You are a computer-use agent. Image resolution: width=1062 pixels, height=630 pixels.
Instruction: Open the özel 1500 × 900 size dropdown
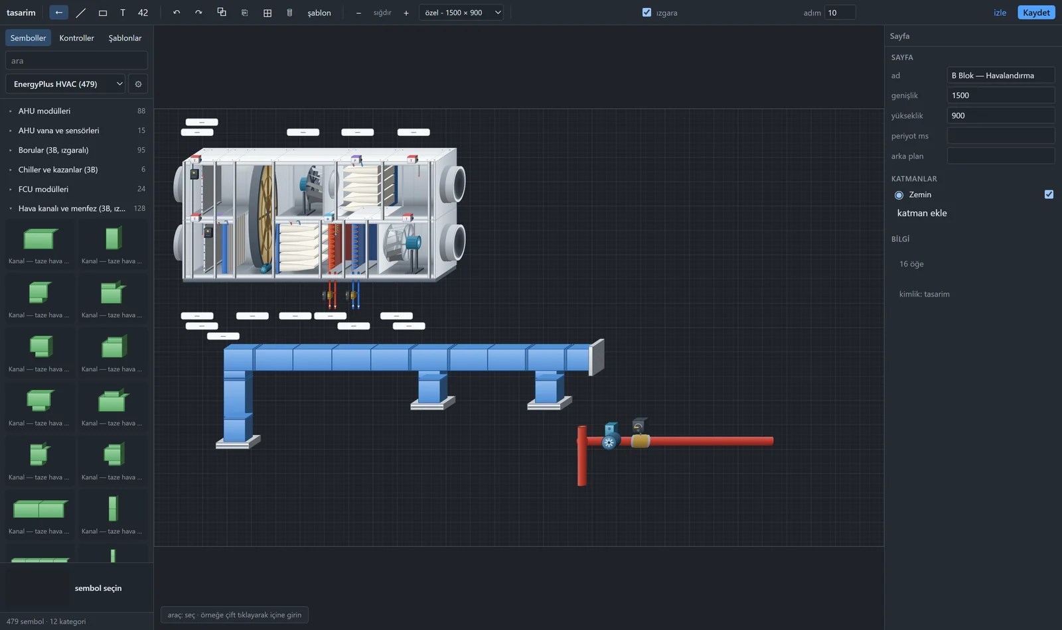pos(461,13)
